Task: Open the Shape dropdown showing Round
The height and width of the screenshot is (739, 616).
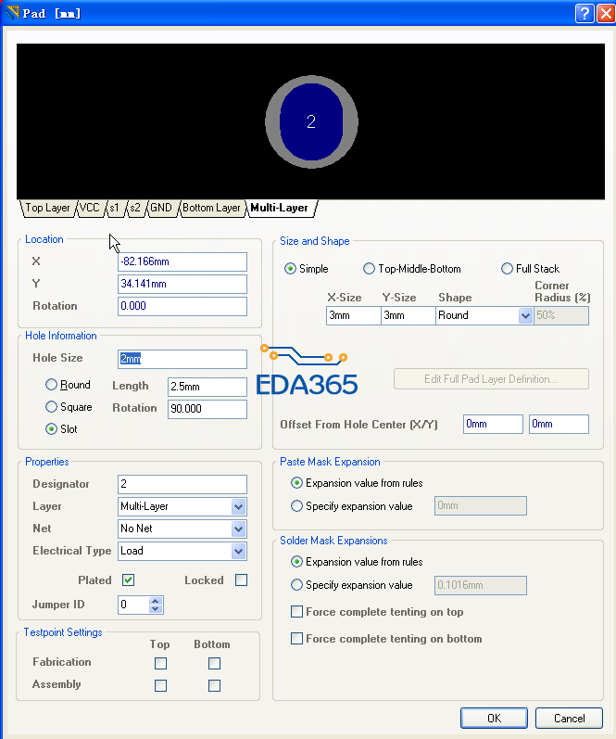Action: (x=525, y=315)
